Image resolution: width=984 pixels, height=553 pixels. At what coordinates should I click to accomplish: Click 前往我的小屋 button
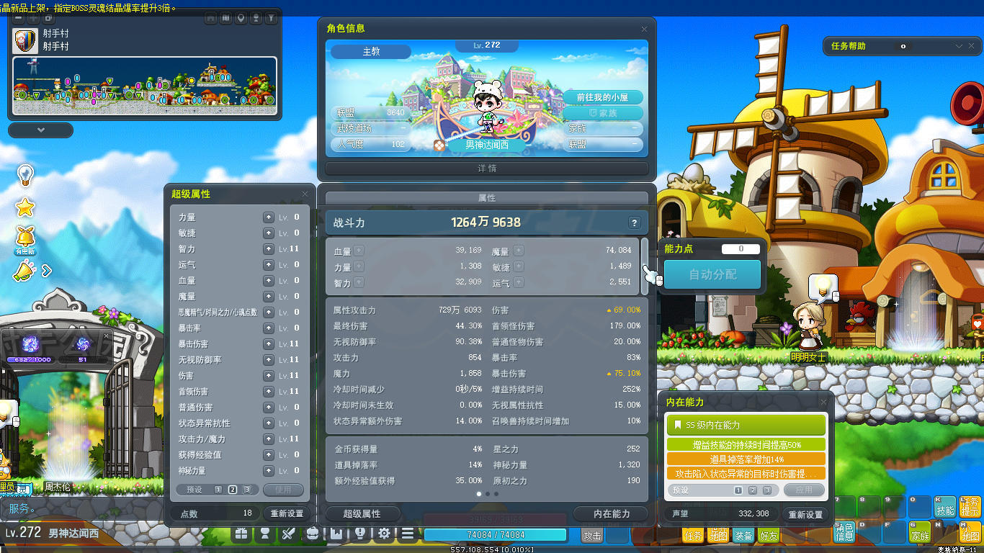pyautogui.click(x=602, y=97)
